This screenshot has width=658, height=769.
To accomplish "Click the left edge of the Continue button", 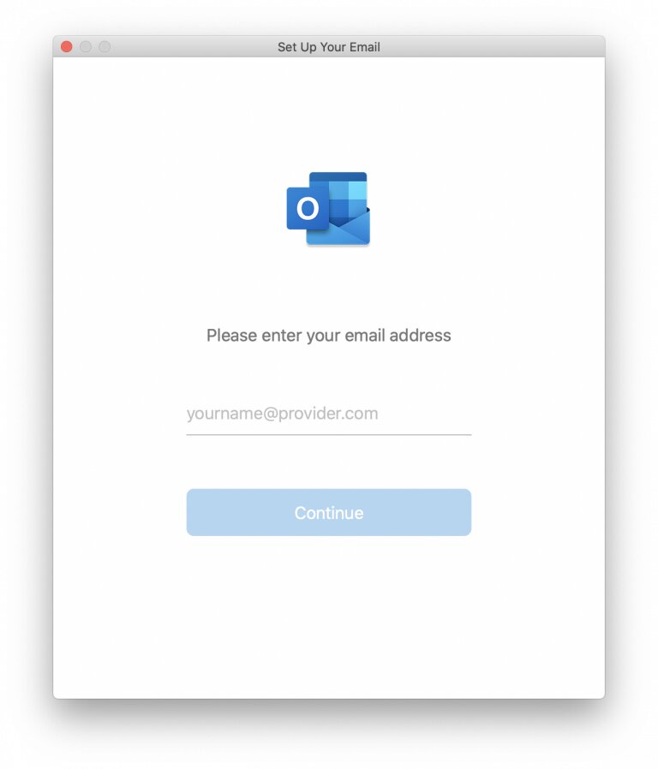I will point(194,512).
